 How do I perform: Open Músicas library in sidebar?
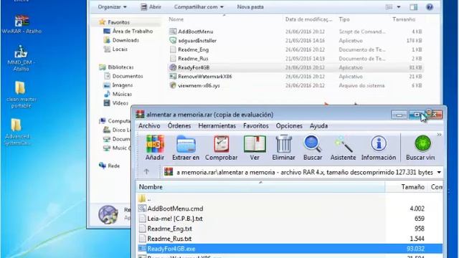[x=118, y=94]
